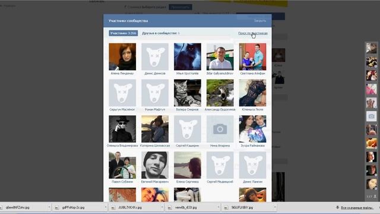This screenshot has height=214, width=380.
Task: Open Алена Линденау's profile photo
Action: tap(122, 56)
